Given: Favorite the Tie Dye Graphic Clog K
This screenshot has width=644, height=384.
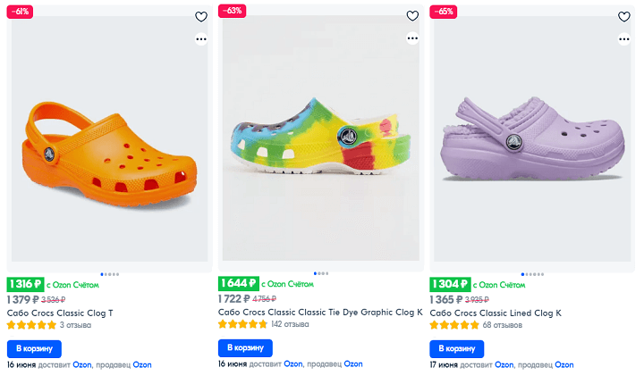Looking at the screenshot, I should pyautogui.click(x=412, y=16).
